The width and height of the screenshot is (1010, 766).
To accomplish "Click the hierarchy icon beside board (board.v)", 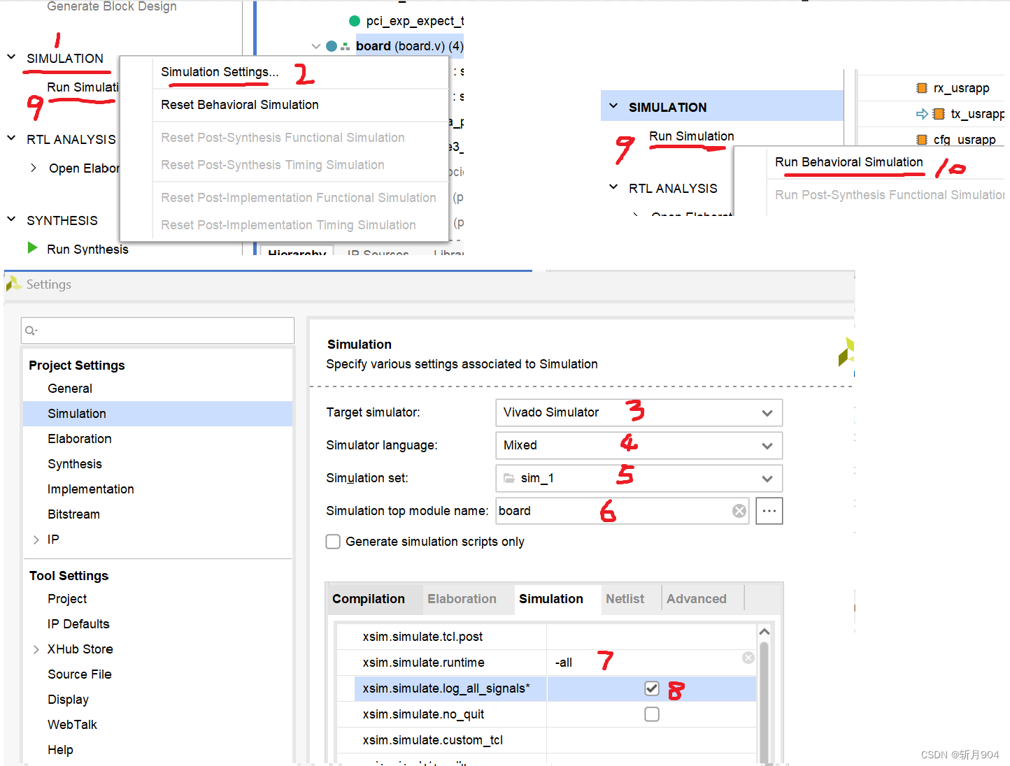I will (345, 46).
